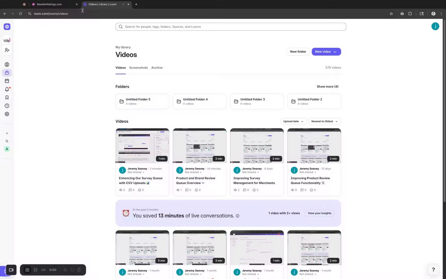
Task: Click the Loom logo icon in sidebar
Action: [7, 27]
